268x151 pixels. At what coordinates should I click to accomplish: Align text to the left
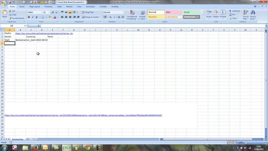coord(62,17)
